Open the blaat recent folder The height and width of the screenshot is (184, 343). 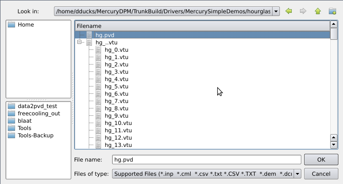[25, 121]
